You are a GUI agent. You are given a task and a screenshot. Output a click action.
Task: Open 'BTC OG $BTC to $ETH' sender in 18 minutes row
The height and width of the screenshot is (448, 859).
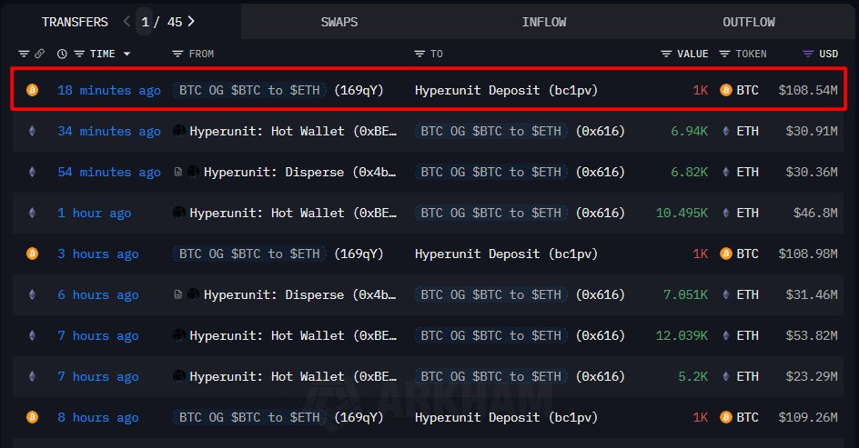(x=250, y=90)
